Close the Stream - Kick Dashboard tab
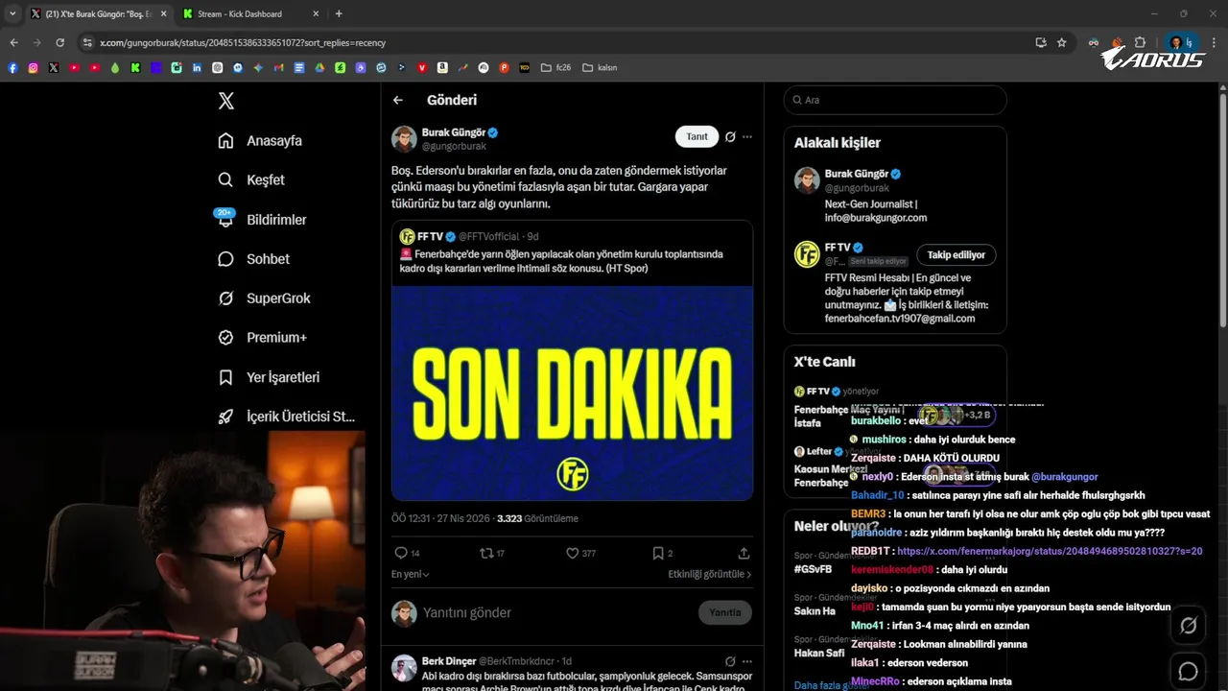The height and width of the screenshot is (691, 1228). [316, 13]
